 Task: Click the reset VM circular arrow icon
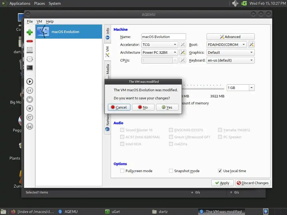(30, 117)
